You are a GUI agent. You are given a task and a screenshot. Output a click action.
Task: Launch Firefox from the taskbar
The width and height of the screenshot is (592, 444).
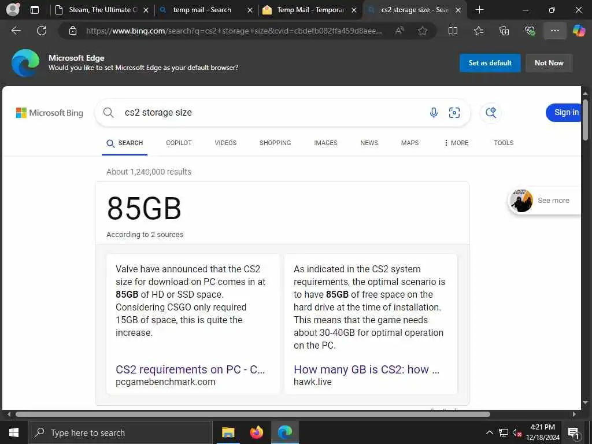(257, 432)
